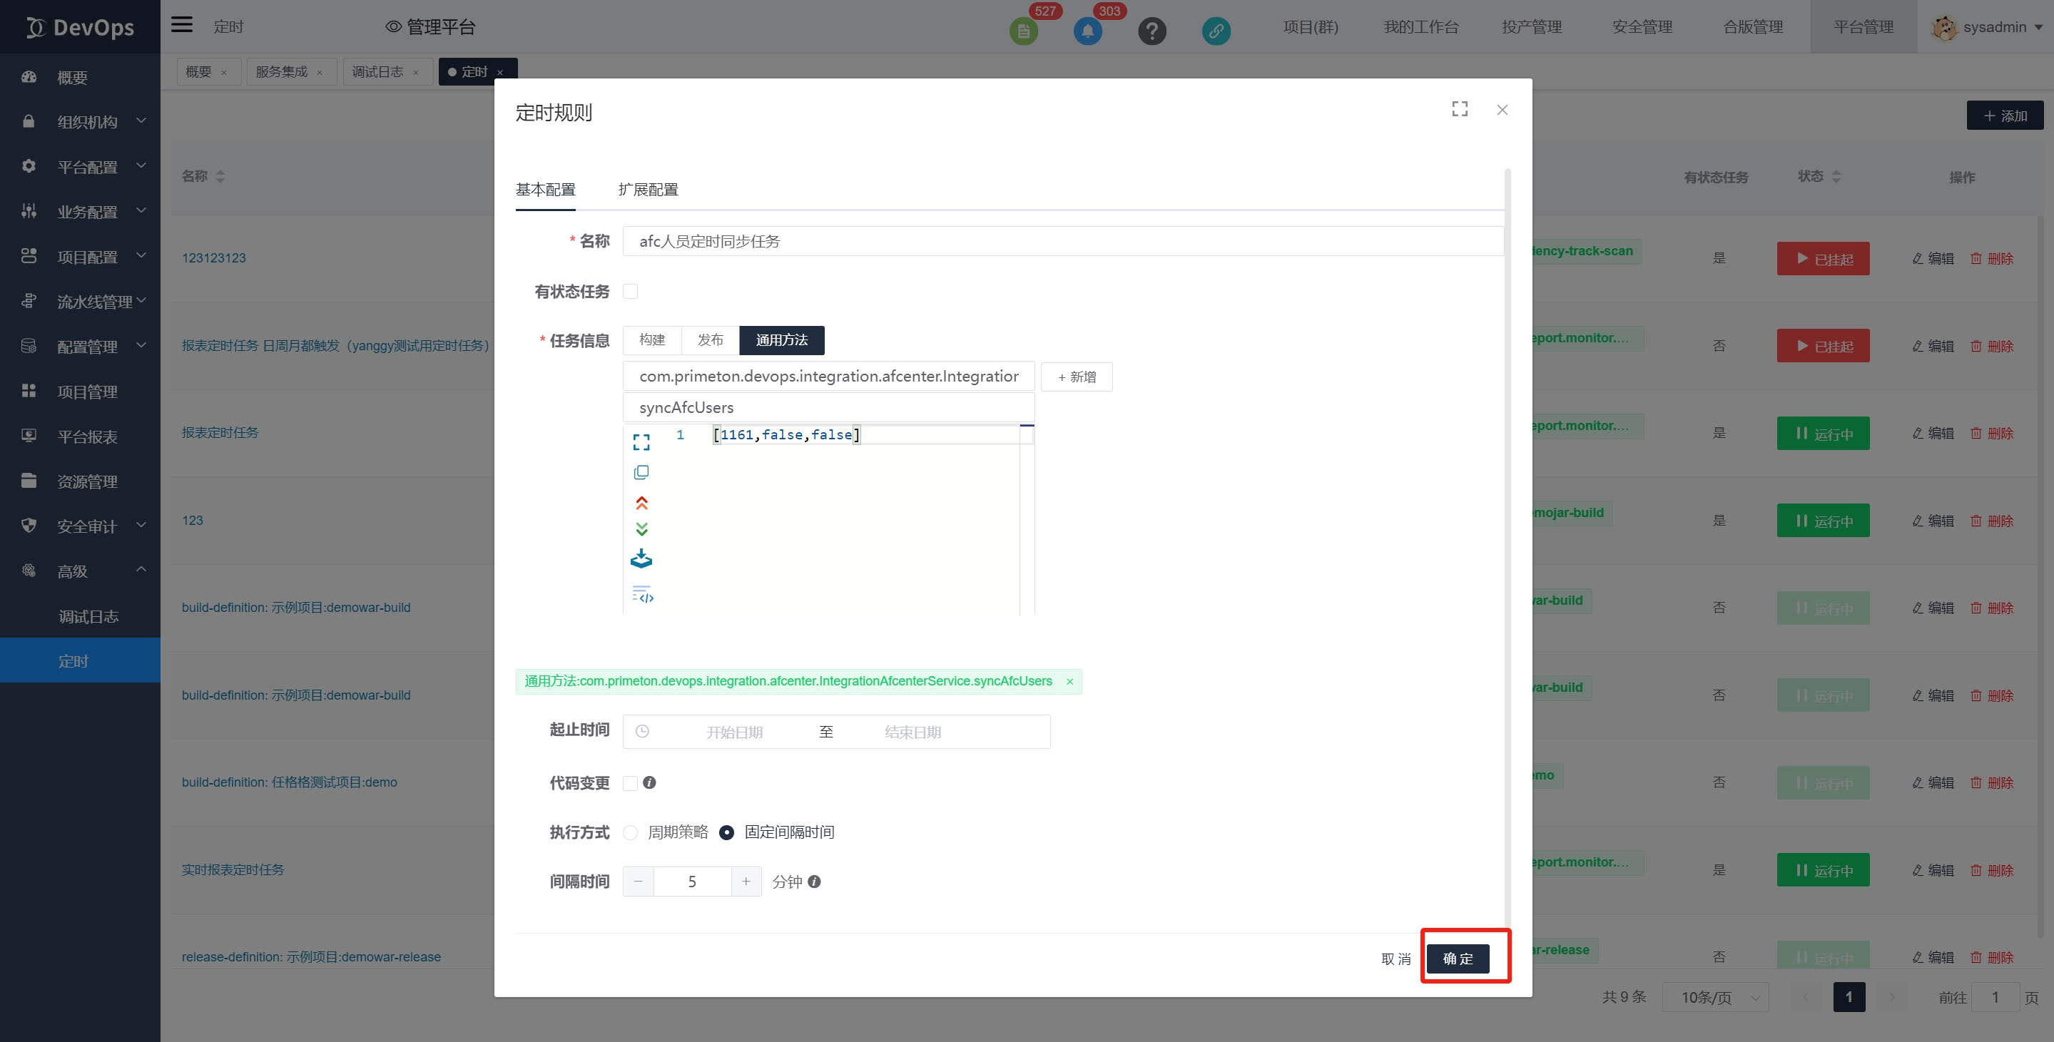Click the green expand-down arrows icon
This screenshot has width=2054, height=1042.
641,529
